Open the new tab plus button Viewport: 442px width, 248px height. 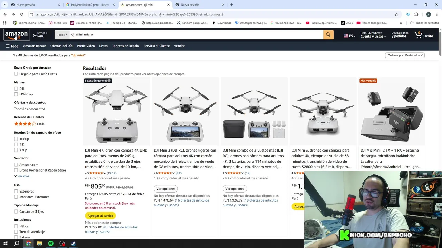(231, 5)
